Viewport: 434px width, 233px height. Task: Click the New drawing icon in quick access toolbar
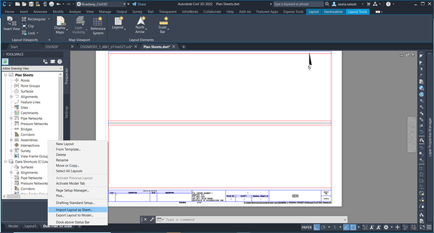[18, 4]
